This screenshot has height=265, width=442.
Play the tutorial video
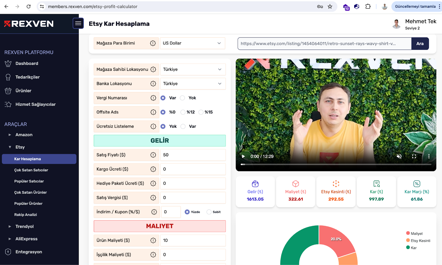pos(243,156)
